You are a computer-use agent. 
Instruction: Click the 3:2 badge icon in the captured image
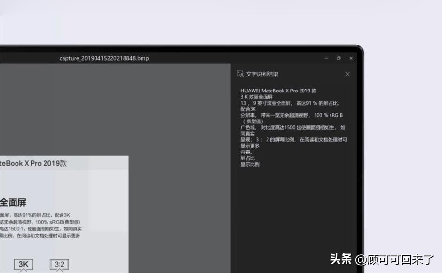tap(60, 265)
